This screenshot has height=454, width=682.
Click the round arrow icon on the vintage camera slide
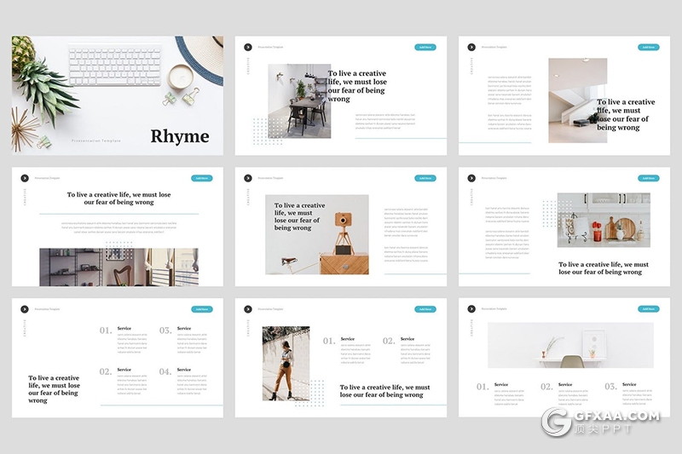(x=248, y=178)
